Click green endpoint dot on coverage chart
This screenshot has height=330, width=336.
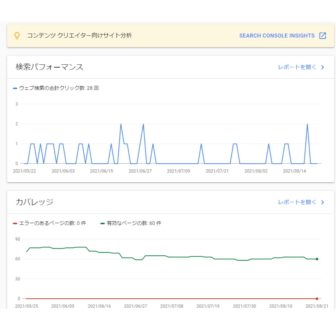(317, 259)
